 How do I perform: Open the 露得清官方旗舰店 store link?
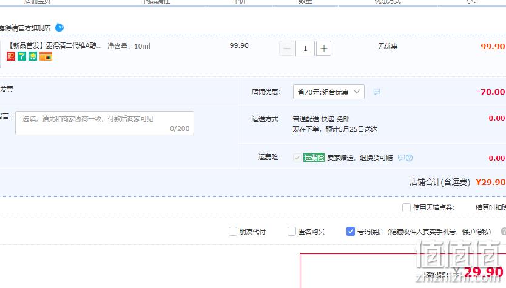tap(25, 28)
